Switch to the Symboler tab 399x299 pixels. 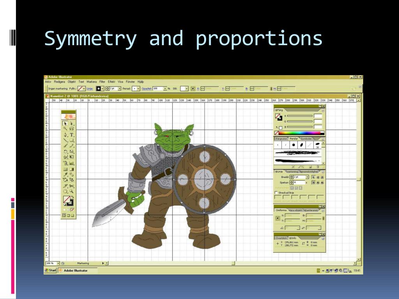tap(306, 139)
